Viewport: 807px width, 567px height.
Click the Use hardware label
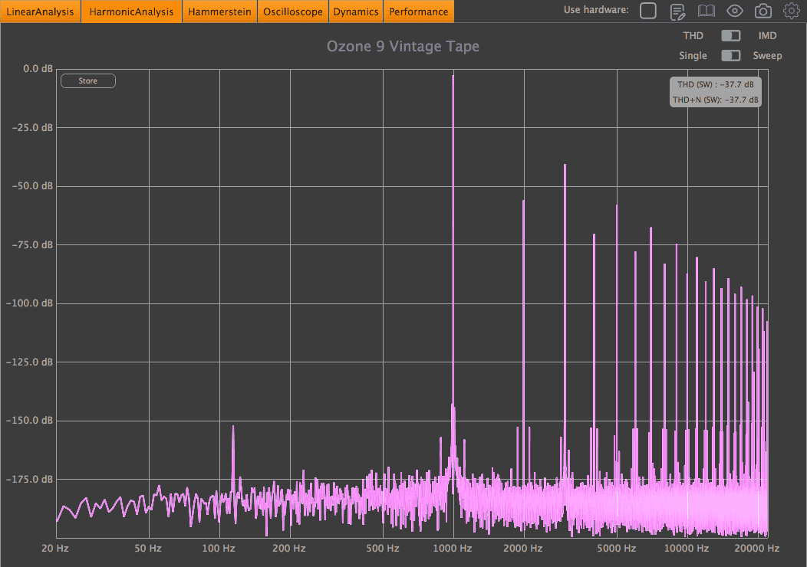coord(596,10)
